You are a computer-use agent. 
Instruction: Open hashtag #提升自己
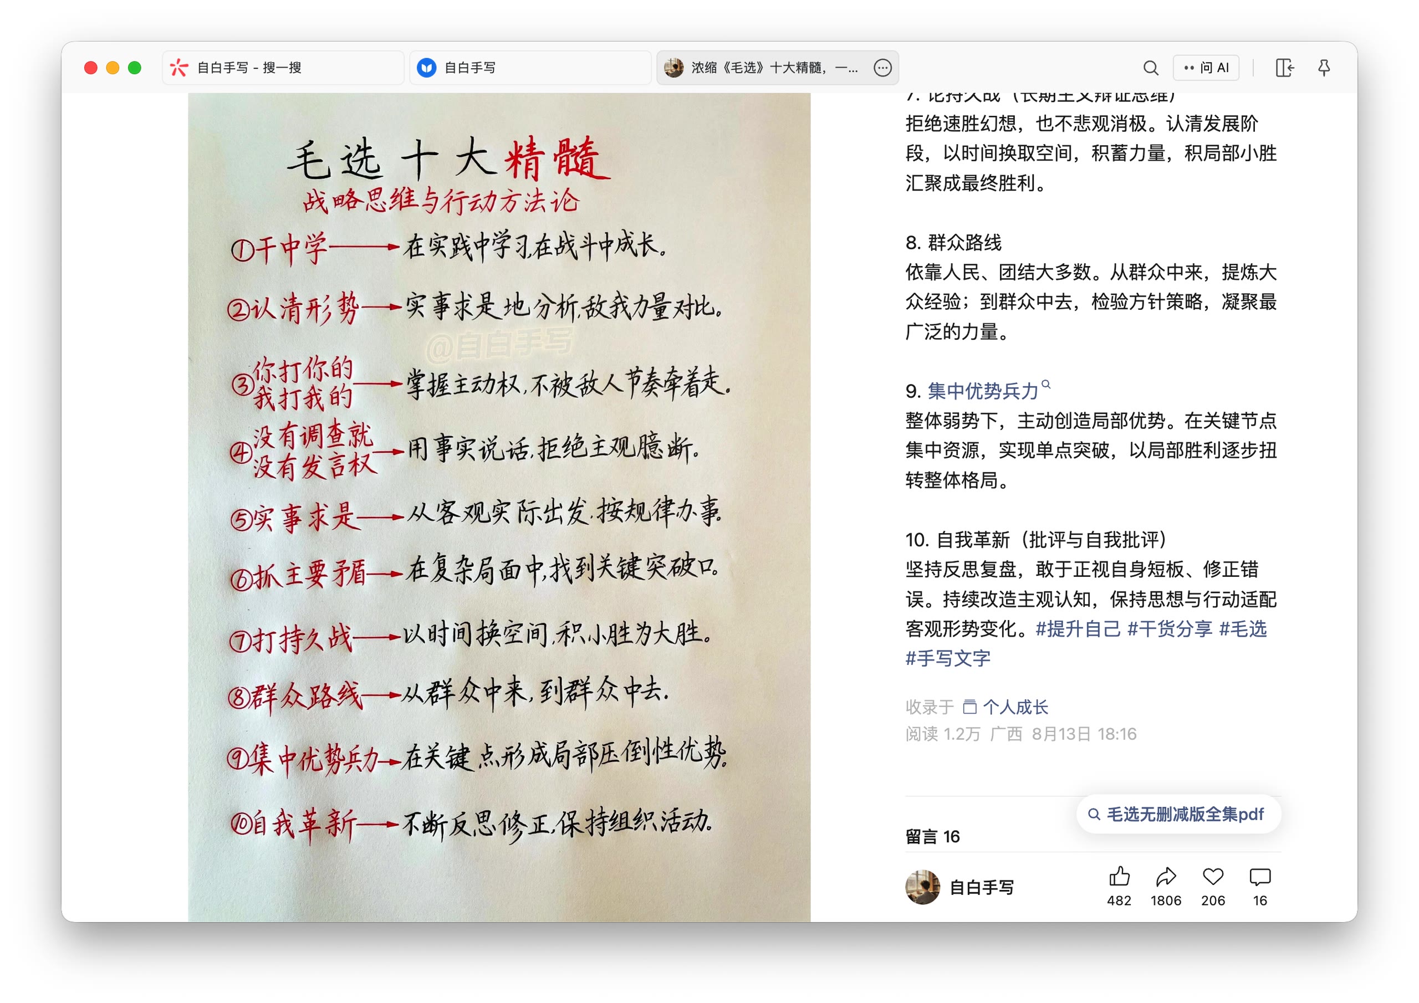[1078, 628]
